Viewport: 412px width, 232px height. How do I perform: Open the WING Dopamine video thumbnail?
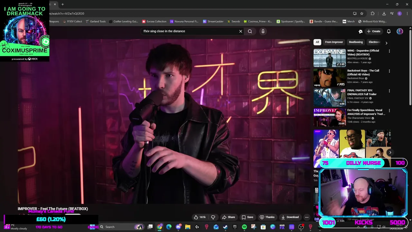coord(330,58)
